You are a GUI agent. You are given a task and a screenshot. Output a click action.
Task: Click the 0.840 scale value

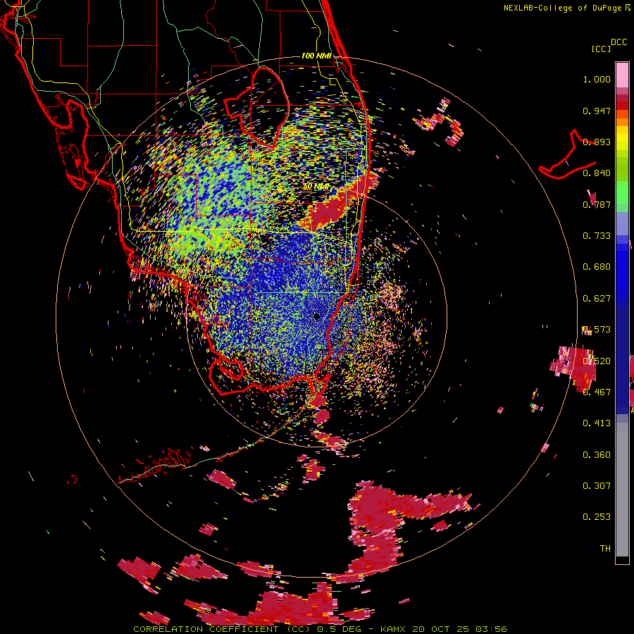point(597,173)
